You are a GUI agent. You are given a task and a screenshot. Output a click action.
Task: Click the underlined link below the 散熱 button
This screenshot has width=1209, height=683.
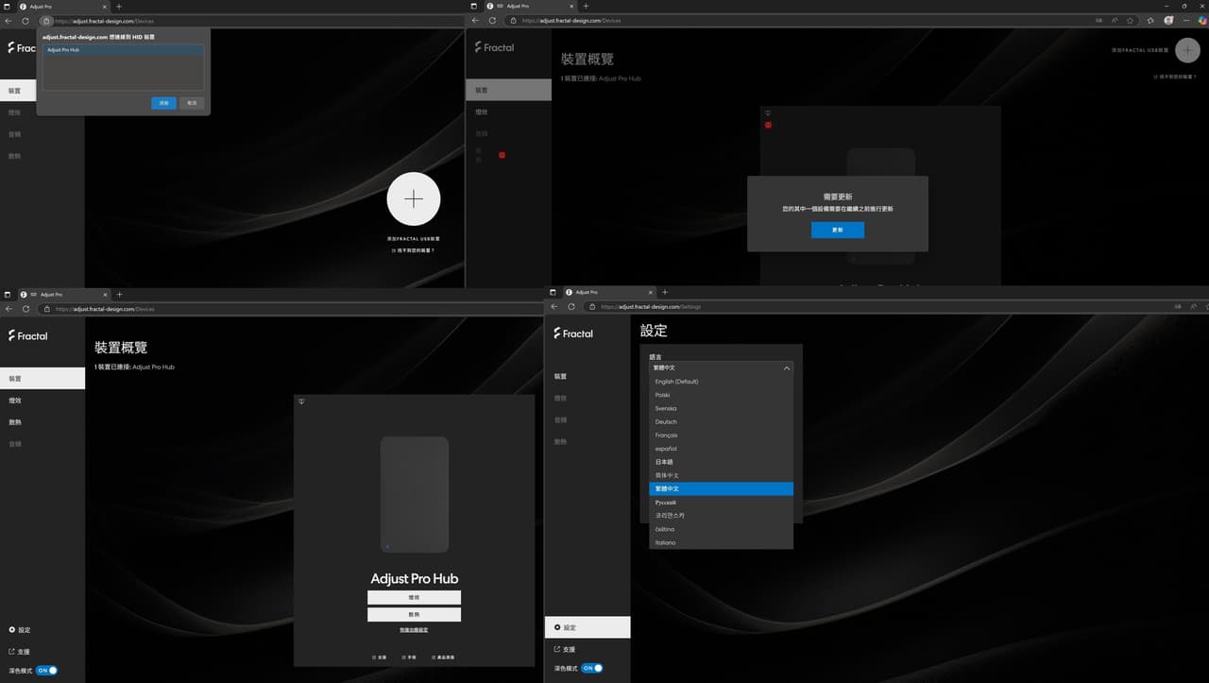[414, 629]
